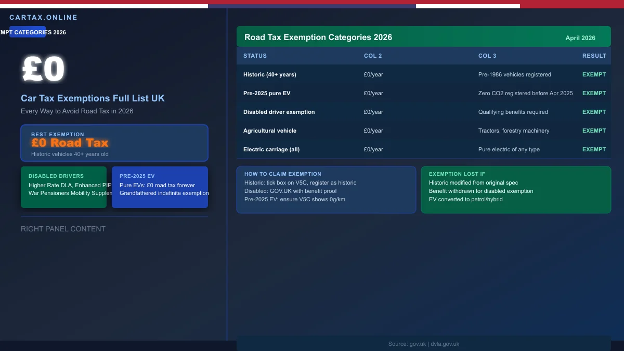Viewport: 624px width, 351px height.
Task: Click the gov.uk source footer text
Action: 423,344
